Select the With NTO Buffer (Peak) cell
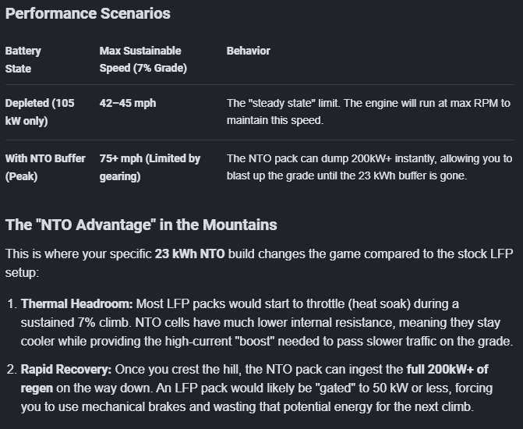This screenshot has width=523, height=429. click(45, 167)
